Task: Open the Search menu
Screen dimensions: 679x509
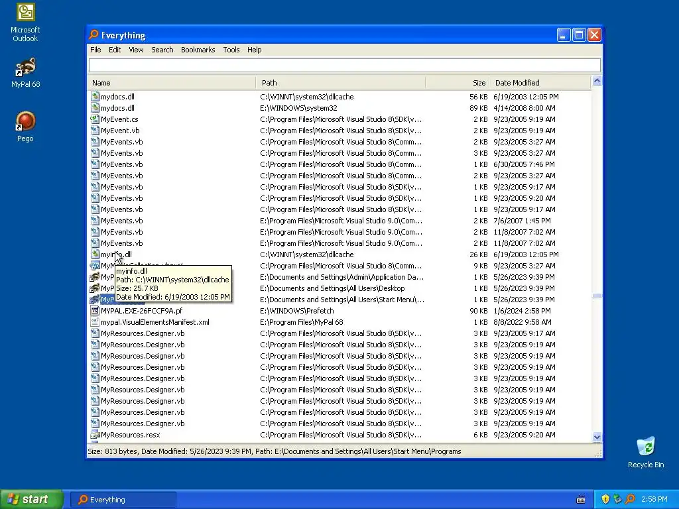Action: point(162,50)
